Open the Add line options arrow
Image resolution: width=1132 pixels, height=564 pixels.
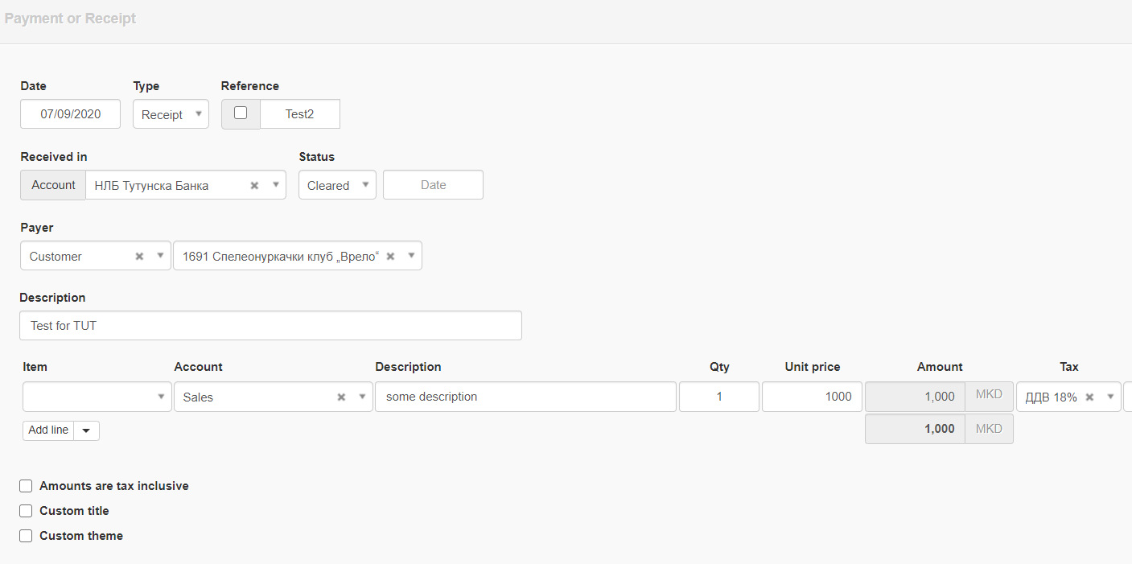click(86, 430)
